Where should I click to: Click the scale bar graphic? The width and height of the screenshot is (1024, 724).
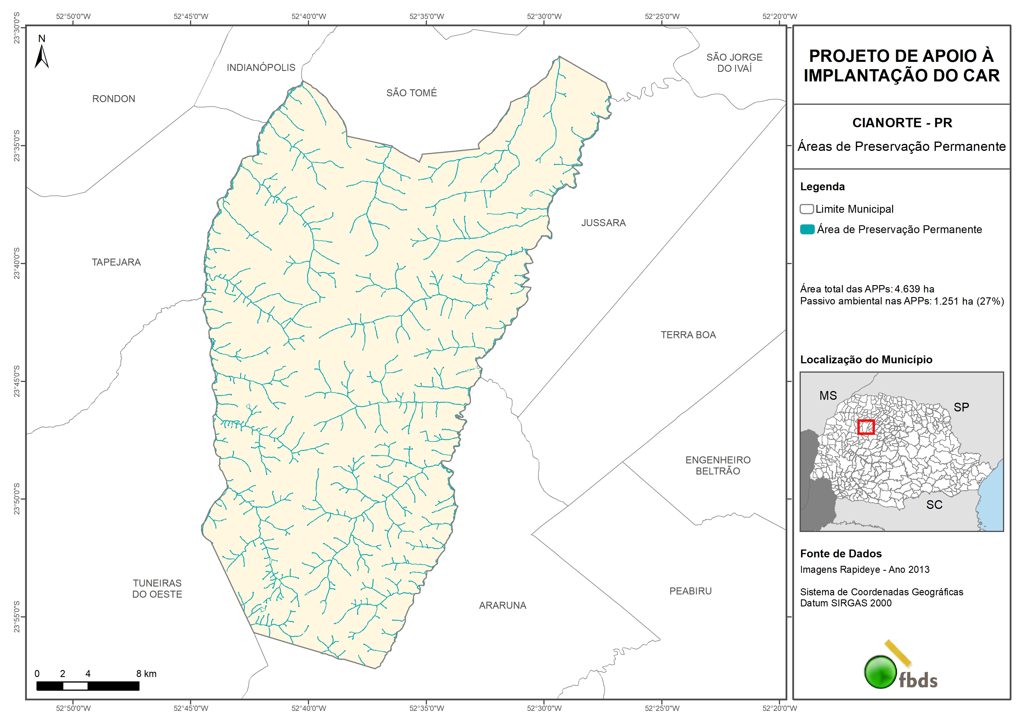[x=88, y=686]
